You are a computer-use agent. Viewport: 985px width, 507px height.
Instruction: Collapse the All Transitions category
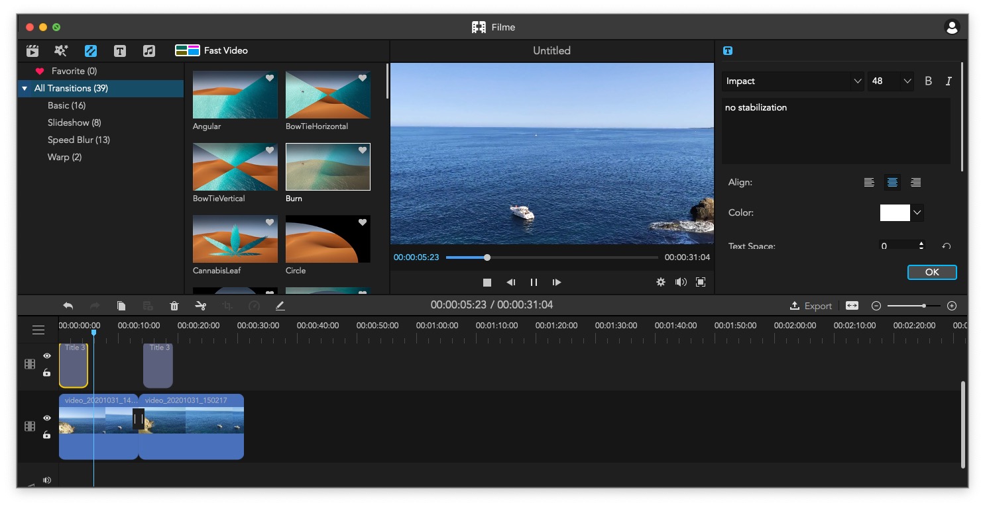[25, 88]
